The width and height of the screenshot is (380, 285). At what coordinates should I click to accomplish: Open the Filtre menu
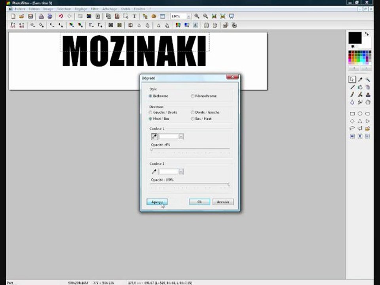[x=95, y=9]
